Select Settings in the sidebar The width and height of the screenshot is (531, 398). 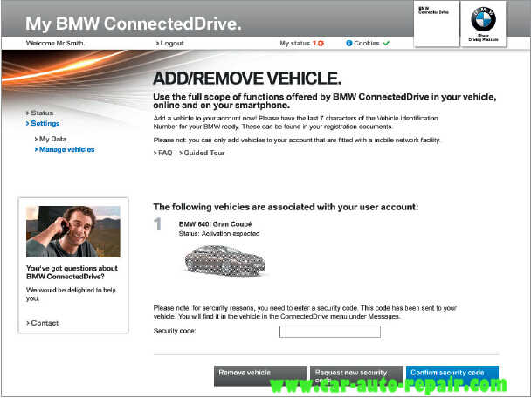(x=43, y=124)
